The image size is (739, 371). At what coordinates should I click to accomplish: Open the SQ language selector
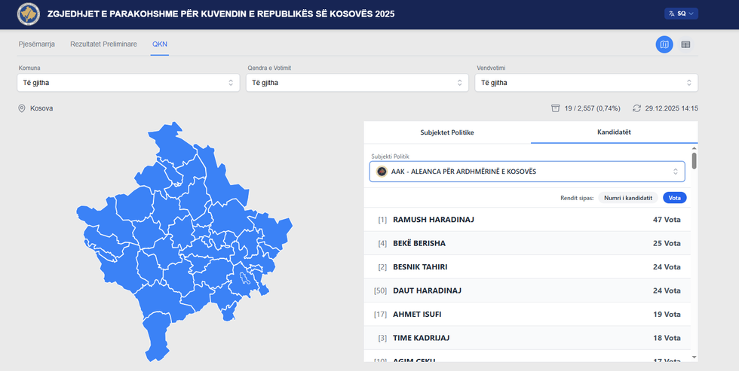point(681,14)
